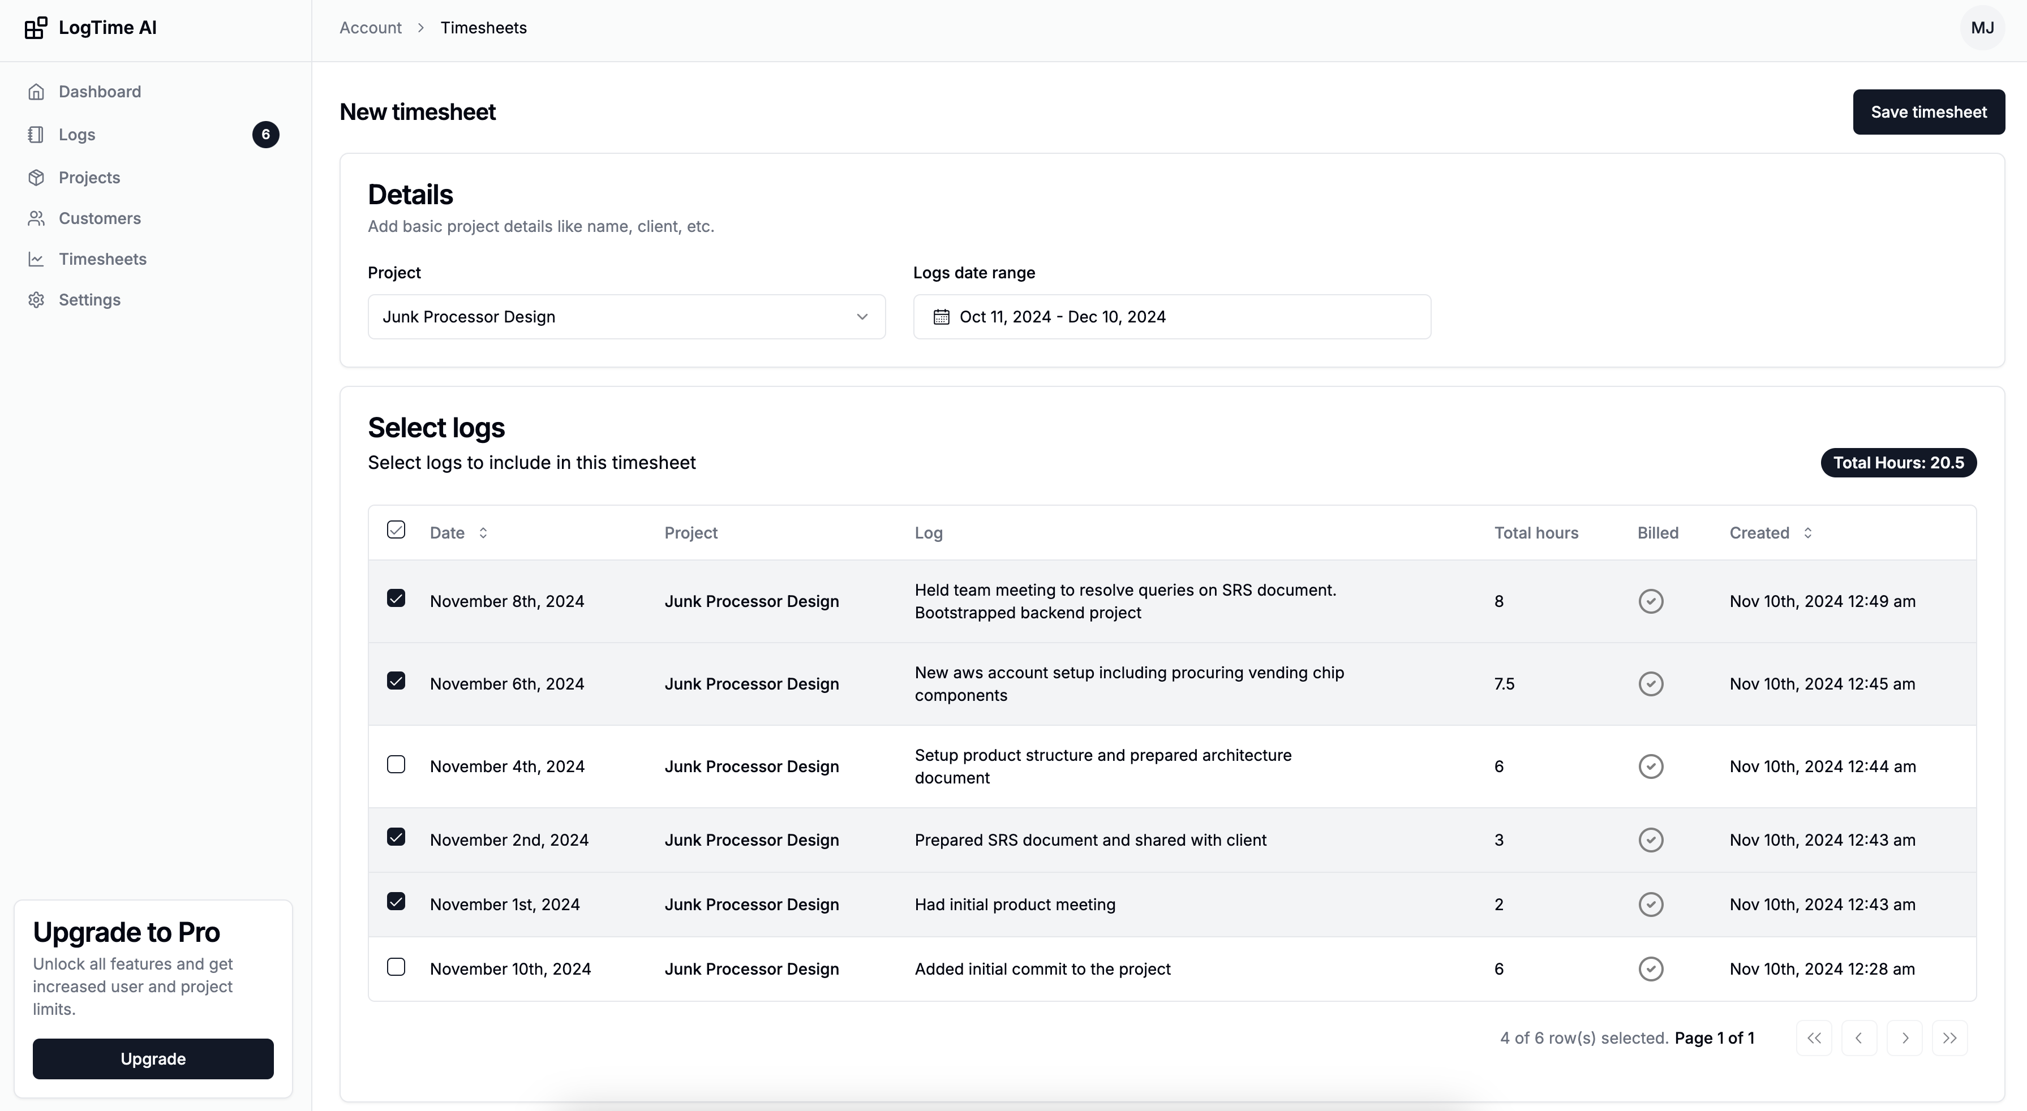The image size is (2027, 1111).
Task: Click the Save timesheet button
Action: [1929, 111]
